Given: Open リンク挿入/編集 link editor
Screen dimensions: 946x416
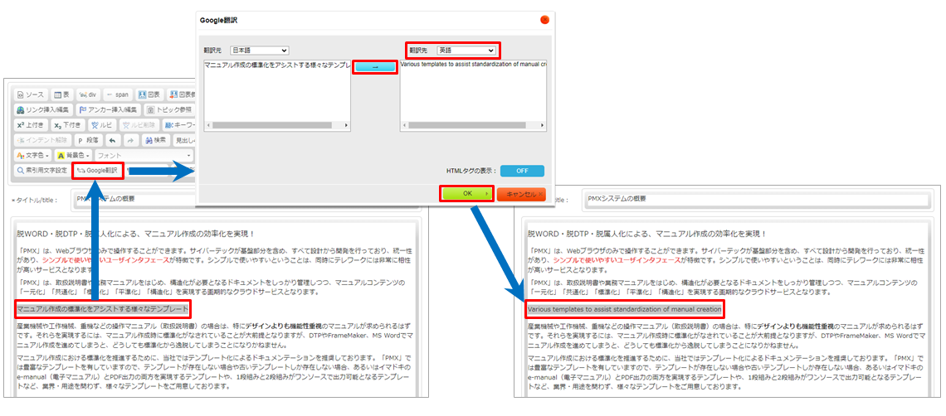Looking at the screenshot, I should coord(43,109).
